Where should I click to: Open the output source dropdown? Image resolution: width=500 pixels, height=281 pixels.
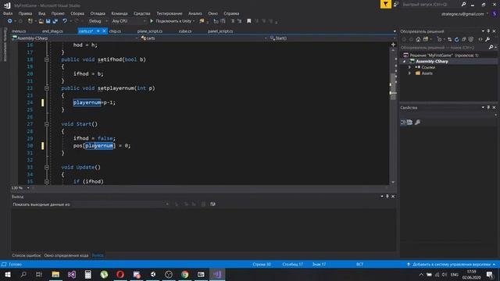(x=121, y=205)
